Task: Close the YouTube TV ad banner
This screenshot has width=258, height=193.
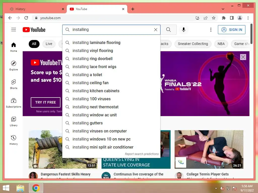Action: (243, 57)
